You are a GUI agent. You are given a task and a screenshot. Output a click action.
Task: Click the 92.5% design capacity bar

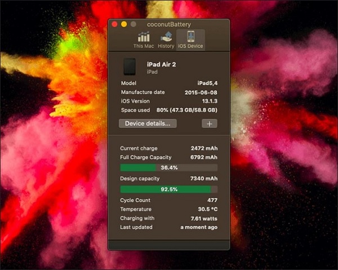click(168, 189)
